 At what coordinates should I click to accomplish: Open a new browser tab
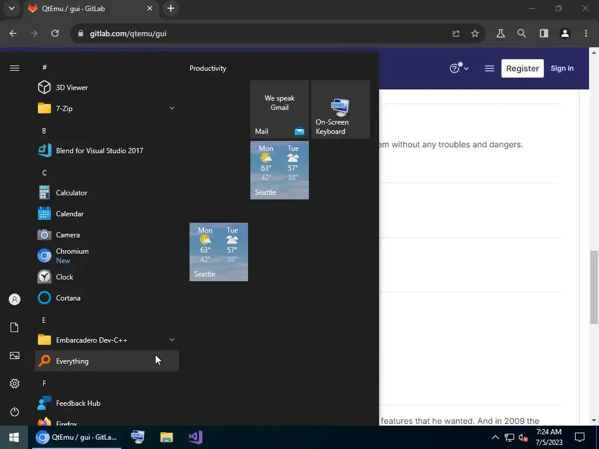tap(171, 8)
